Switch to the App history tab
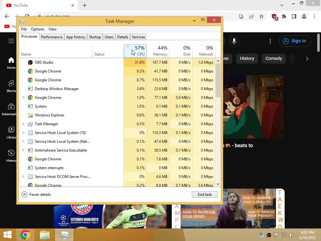 coord(76,37)
